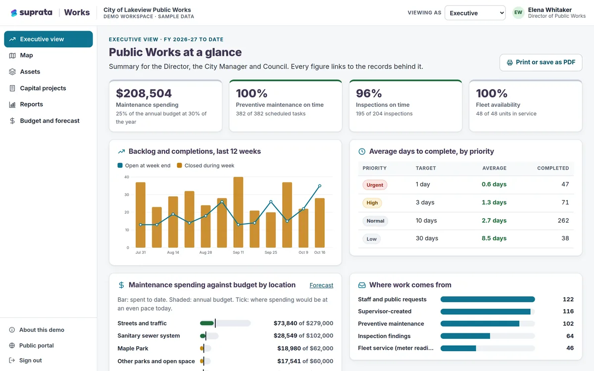Click the 8.5 days average value
The width and height of the screenshot is (594, 371).
coord(494,238)
